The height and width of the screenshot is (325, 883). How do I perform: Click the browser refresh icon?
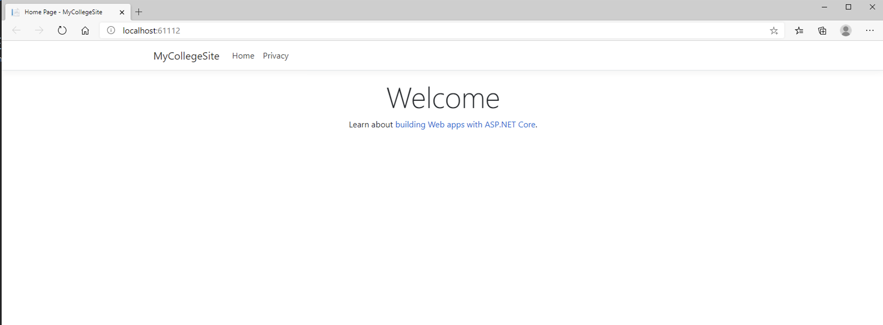62,30
